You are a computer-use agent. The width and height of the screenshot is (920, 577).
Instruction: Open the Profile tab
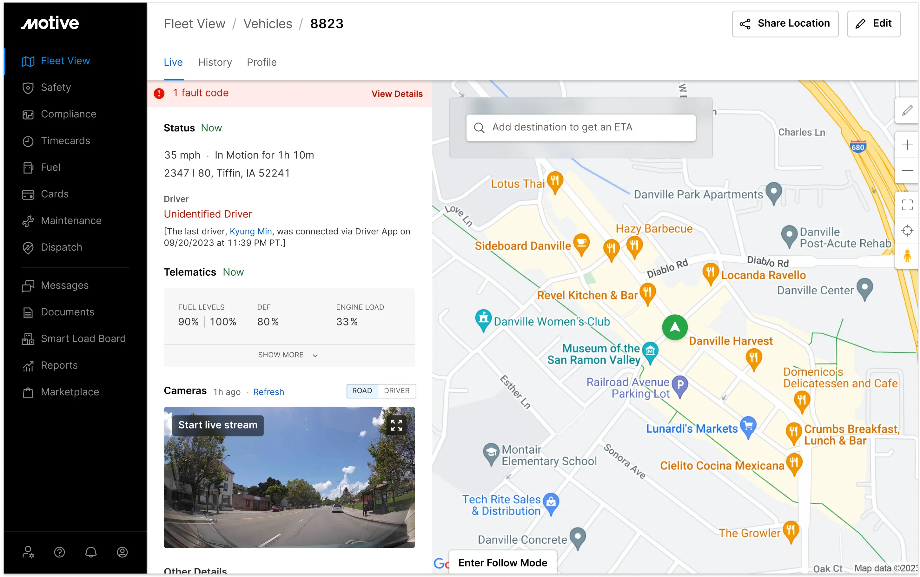tap(261, 62)
